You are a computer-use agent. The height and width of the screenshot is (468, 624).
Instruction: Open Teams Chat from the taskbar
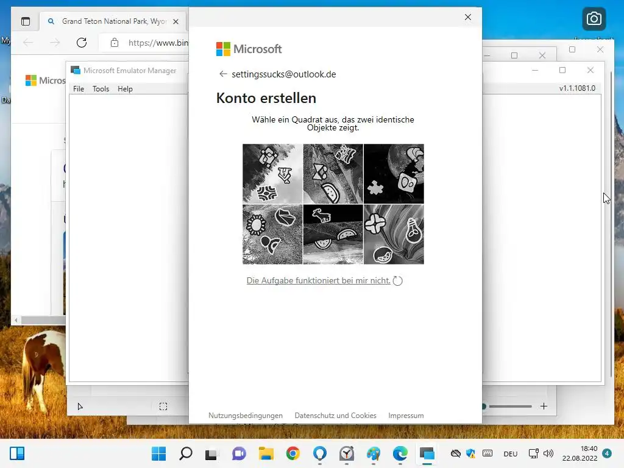239,453
